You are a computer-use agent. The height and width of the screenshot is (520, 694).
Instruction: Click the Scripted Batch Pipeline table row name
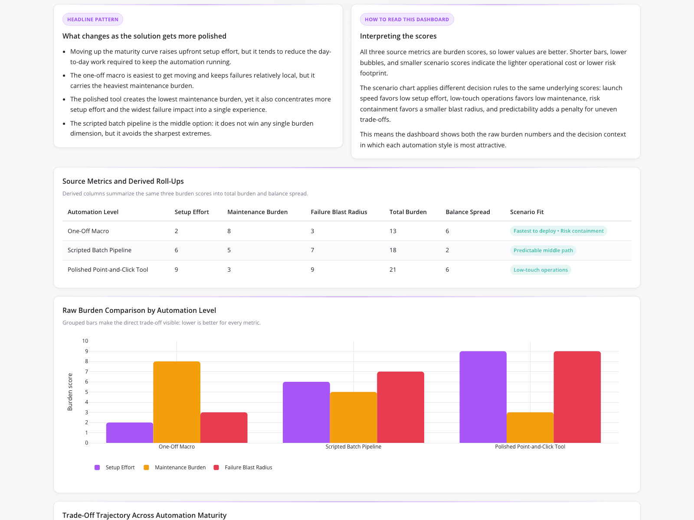click(99, 250)
